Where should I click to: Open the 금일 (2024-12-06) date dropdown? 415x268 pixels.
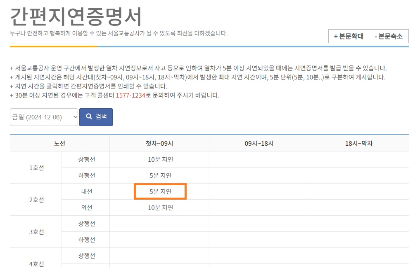[x=43, y=117]
